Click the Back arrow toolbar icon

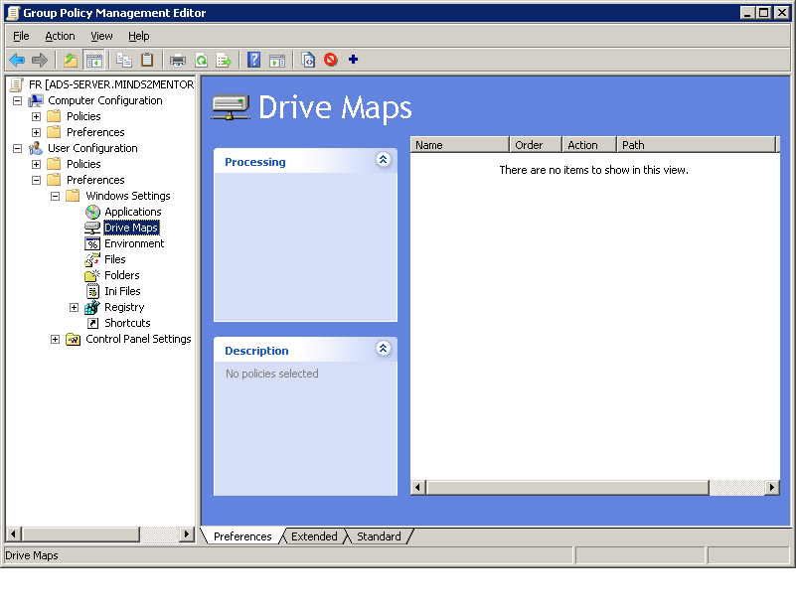[17, 60]
